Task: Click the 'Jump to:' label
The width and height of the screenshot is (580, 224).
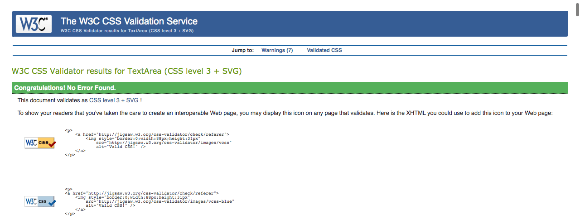Action: pyautogui.click(x=243, y=50)
